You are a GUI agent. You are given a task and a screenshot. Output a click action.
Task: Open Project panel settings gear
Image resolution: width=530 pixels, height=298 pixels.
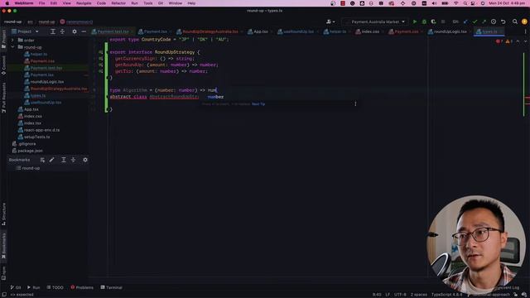[x=75, y=31]
